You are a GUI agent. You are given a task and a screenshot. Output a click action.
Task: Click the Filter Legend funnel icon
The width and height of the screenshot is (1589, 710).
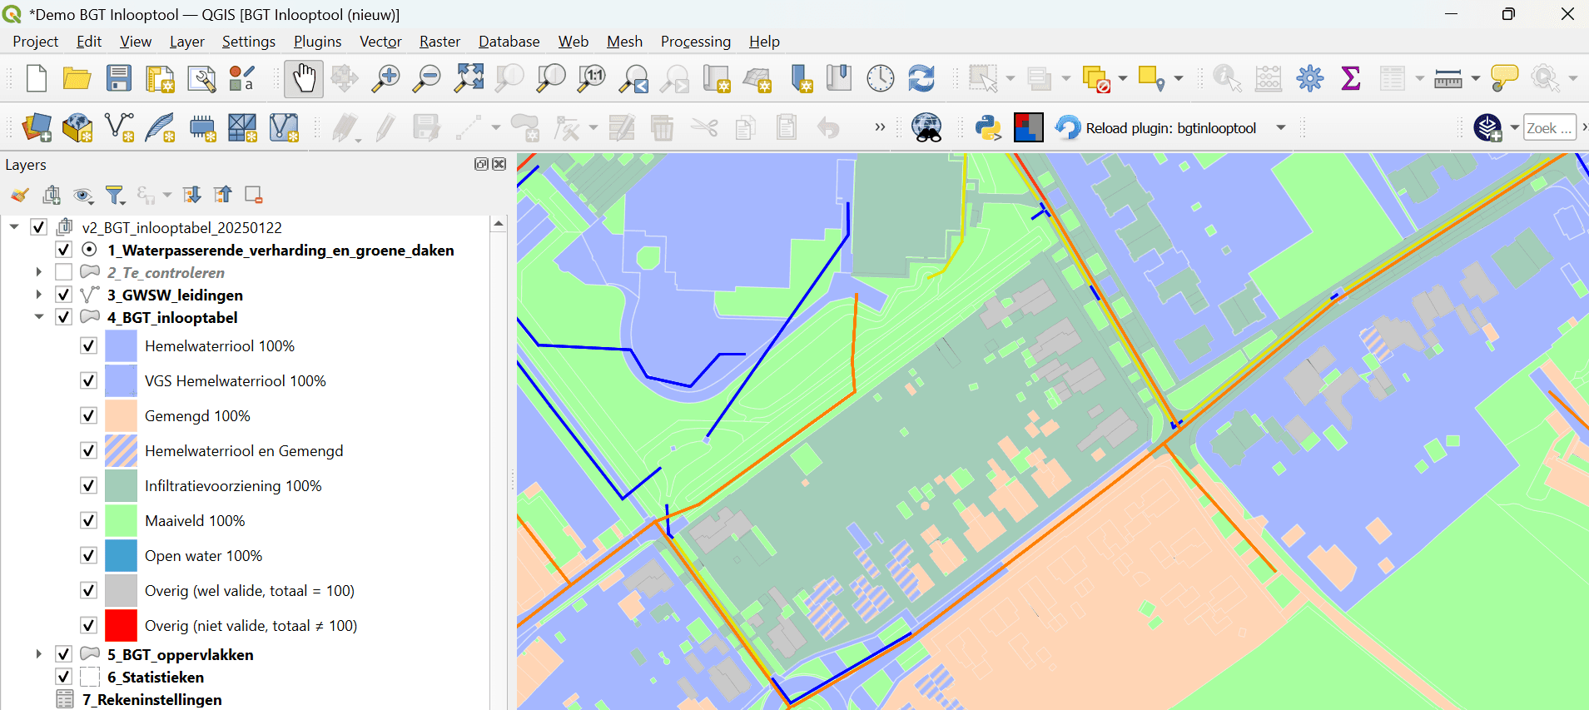115,196
